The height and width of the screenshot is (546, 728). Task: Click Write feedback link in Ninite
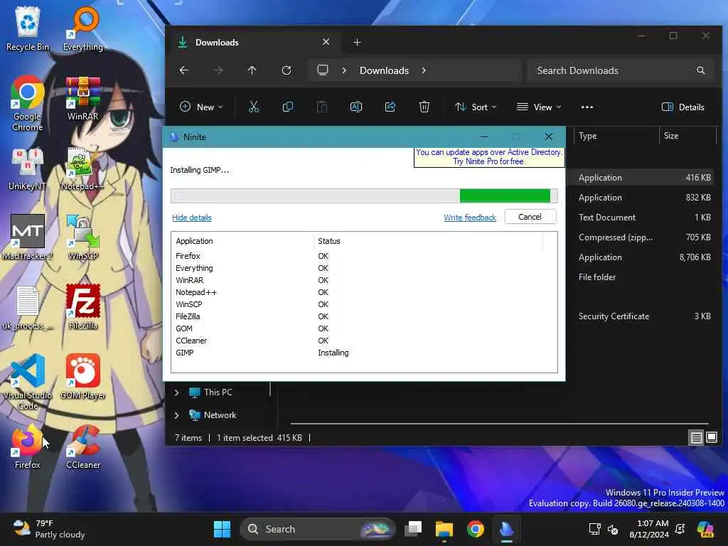pos(470,218)
